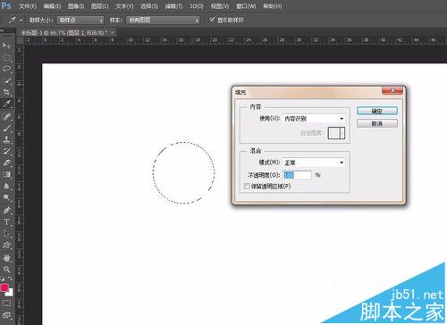Select the Move tool
Screen dimensions: 447x325
(x=6, y=46)
